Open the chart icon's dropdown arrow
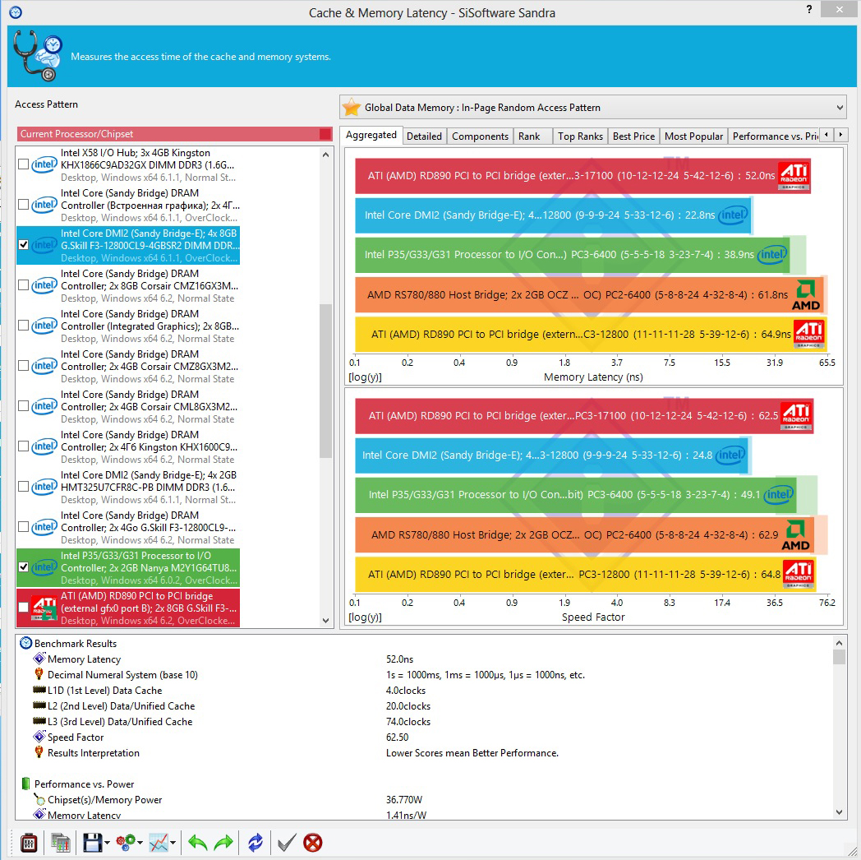861x860 pixels. (x=173, y=843)
